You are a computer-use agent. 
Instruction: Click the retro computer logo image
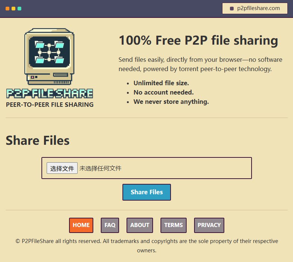pyautogui.click(x=49, y=57)
